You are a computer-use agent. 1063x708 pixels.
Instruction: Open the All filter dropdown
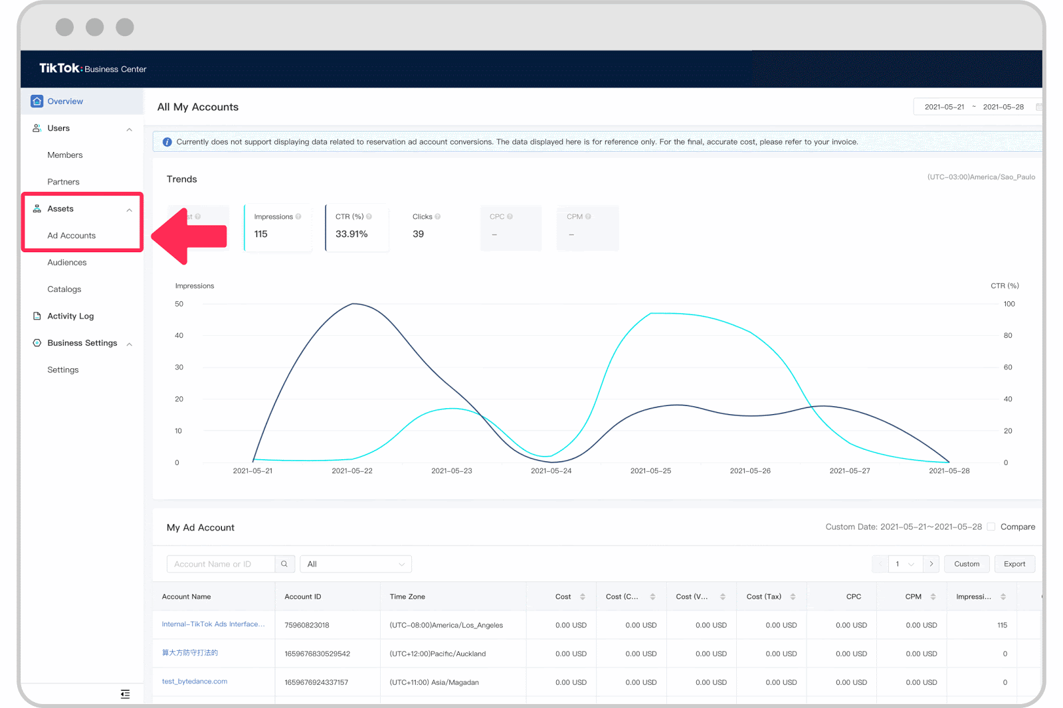pyautogui.click(x=355, y=564)
